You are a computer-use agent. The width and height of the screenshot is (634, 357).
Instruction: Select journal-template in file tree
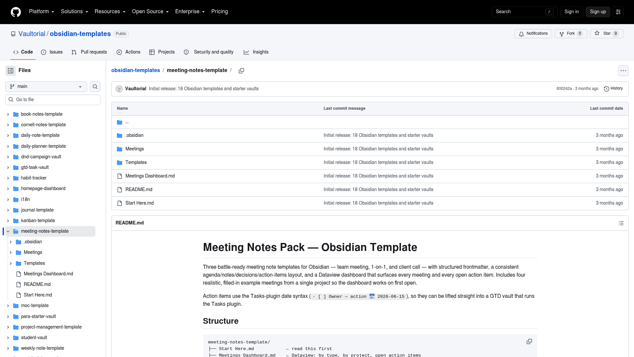click(37, 210)
